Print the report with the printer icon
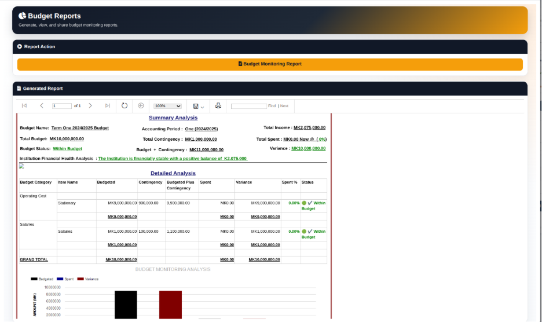 tap(218, 105)
